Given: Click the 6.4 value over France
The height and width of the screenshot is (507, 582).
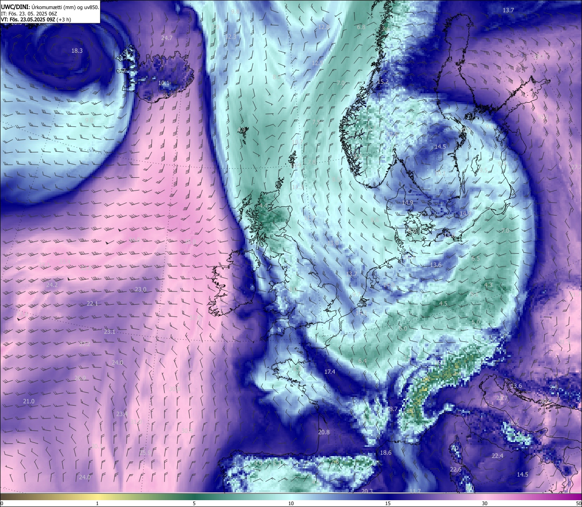Looking at the screenshot, I should [x=362, y=361].
